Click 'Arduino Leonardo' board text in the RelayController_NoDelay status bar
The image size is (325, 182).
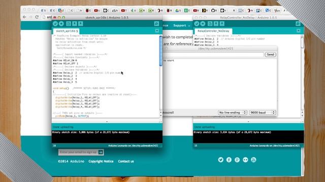(x=259, y=146)
